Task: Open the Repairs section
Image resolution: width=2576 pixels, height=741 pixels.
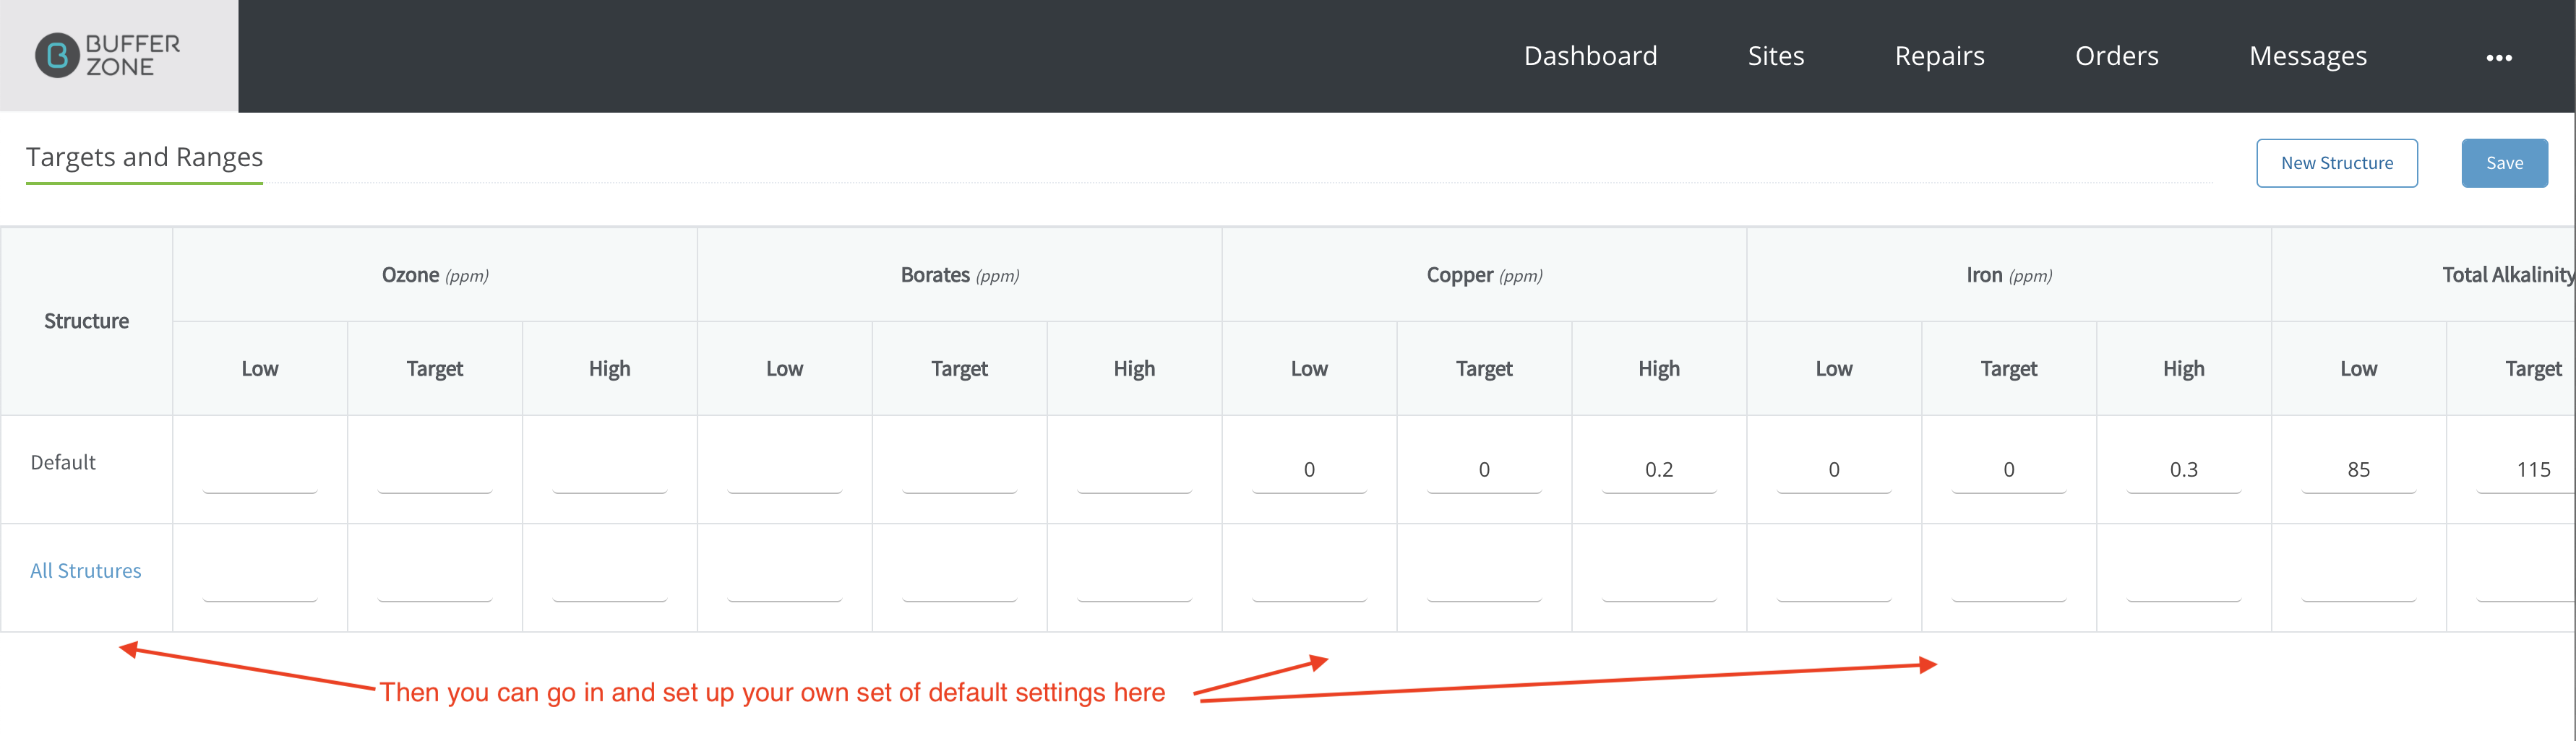Action: point(1939,56)
